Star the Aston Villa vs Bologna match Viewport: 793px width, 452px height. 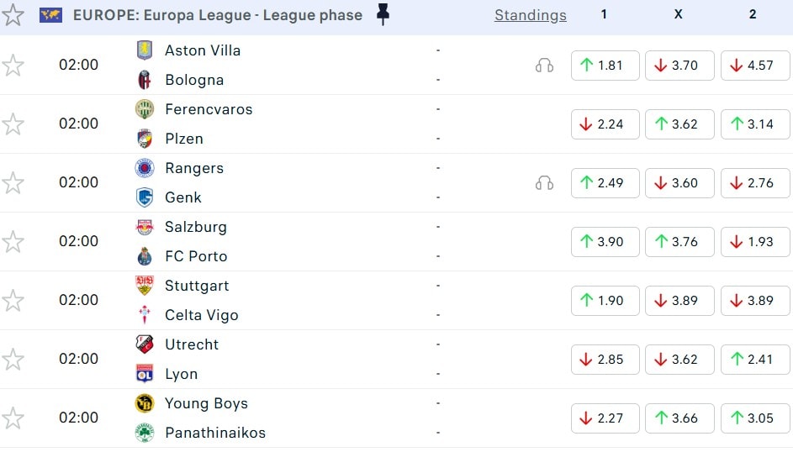point(13,66)
